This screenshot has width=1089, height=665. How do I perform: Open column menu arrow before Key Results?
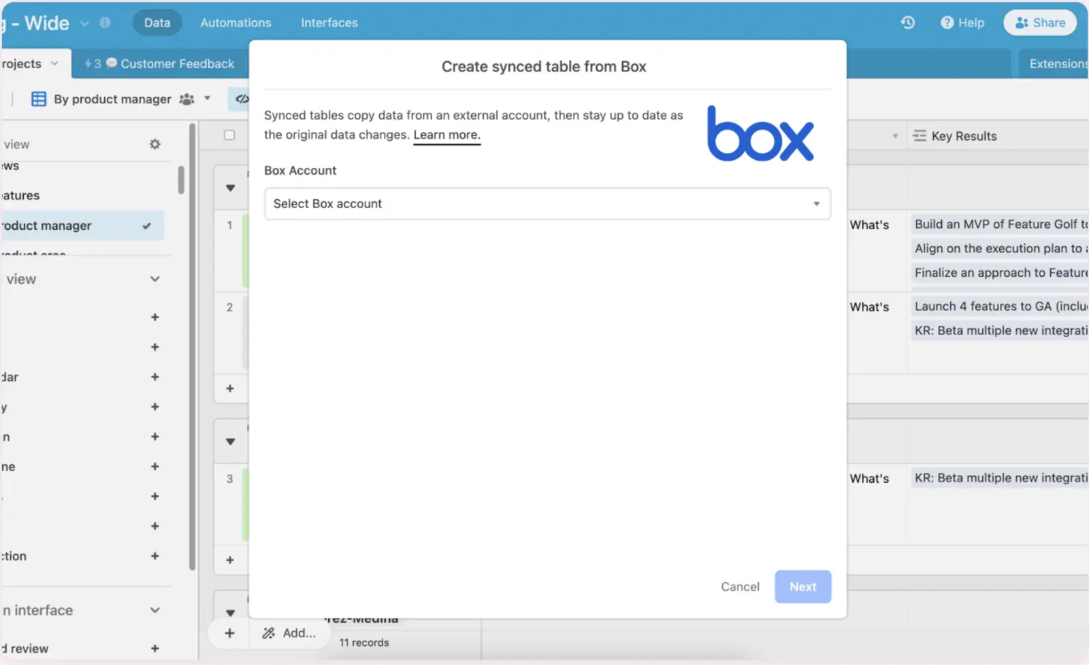(x=895, y=136)
